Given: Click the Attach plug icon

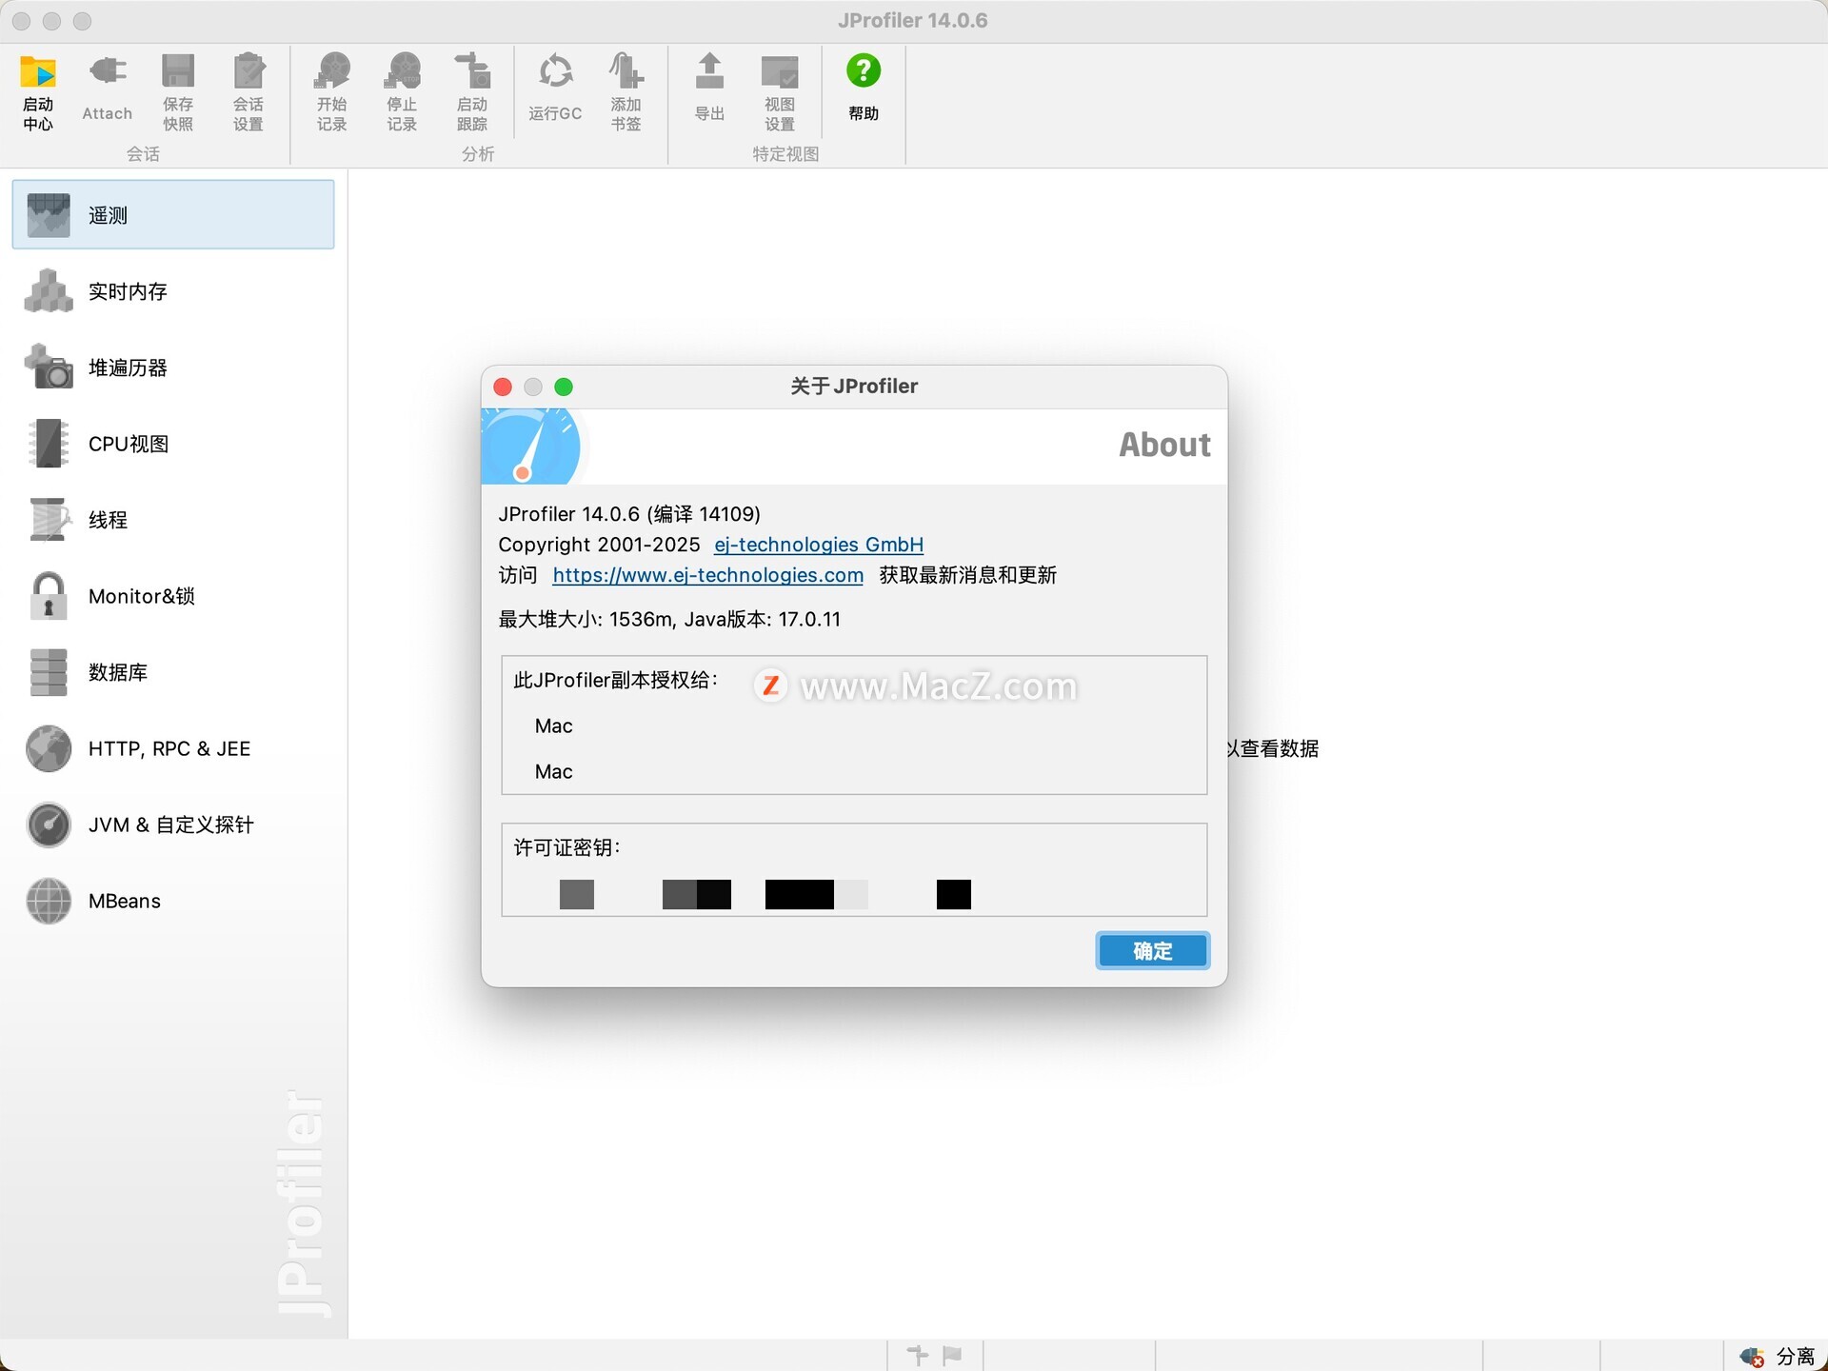Looking at the screenshot, I should tap(107, 71).
